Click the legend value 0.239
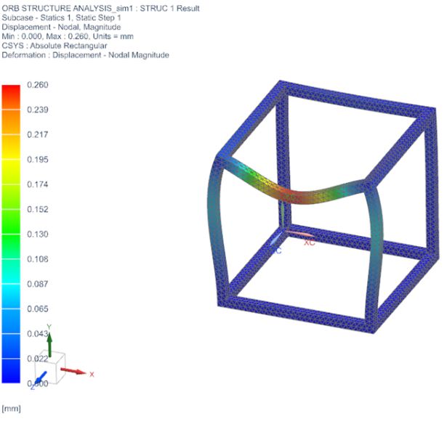 pos(38,110)
